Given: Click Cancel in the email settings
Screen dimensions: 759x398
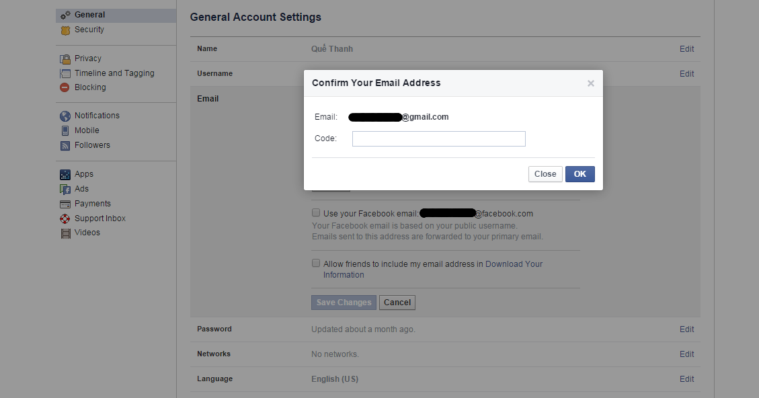Looking at the screenshot, I should coord(397,303).
